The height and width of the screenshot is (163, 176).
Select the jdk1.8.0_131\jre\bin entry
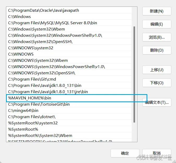point(69,92)
